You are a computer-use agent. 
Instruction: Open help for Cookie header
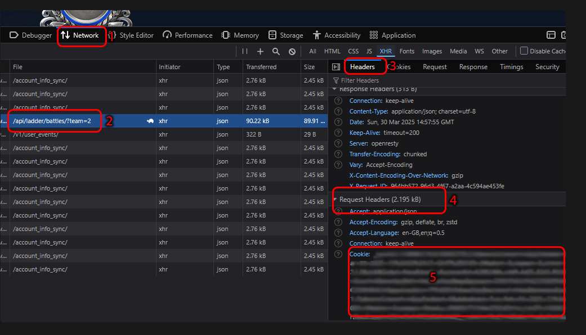(x=338, y=254)
